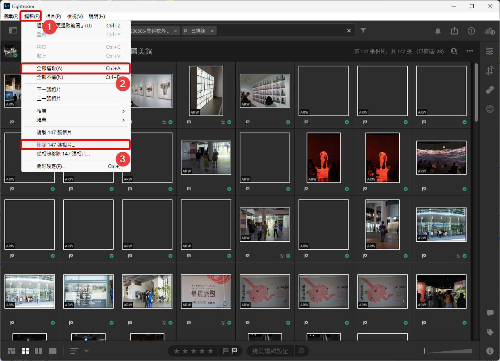Open the notifications bell
Screen dimensions: 500x361
click(438, 31)
